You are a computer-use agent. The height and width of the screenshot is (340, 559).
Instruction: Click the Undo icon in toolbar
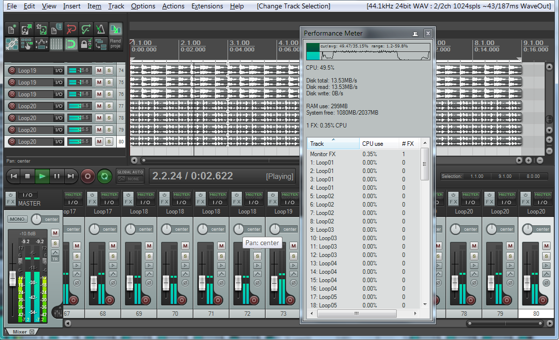71,30
